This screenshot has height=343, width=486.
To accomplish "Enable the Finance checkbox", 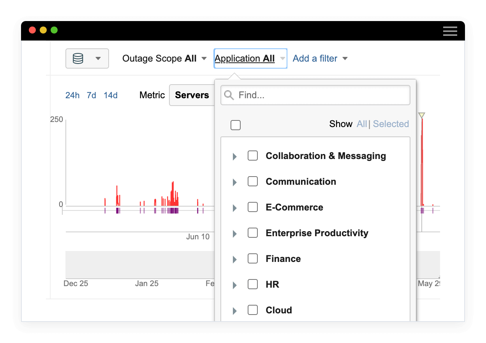I will pos(253,259).
